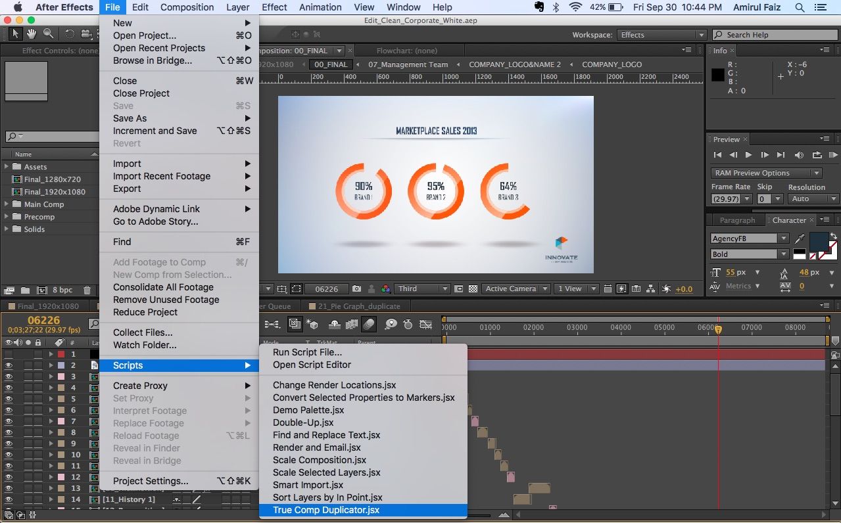The width and height of the screenshot is (841, 523).
Task: Open the 1 View layout dropdown
Action: [x=577, y=288]
